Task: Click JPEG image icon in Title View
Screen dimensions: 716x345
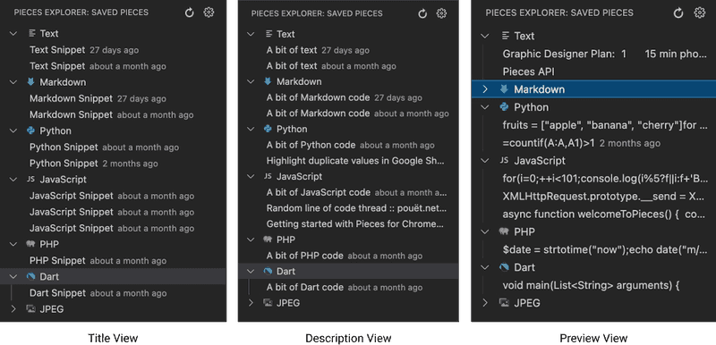Action: click(31, 309)
